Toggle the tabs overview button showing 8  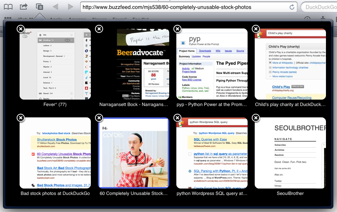(x=40, y=7)
